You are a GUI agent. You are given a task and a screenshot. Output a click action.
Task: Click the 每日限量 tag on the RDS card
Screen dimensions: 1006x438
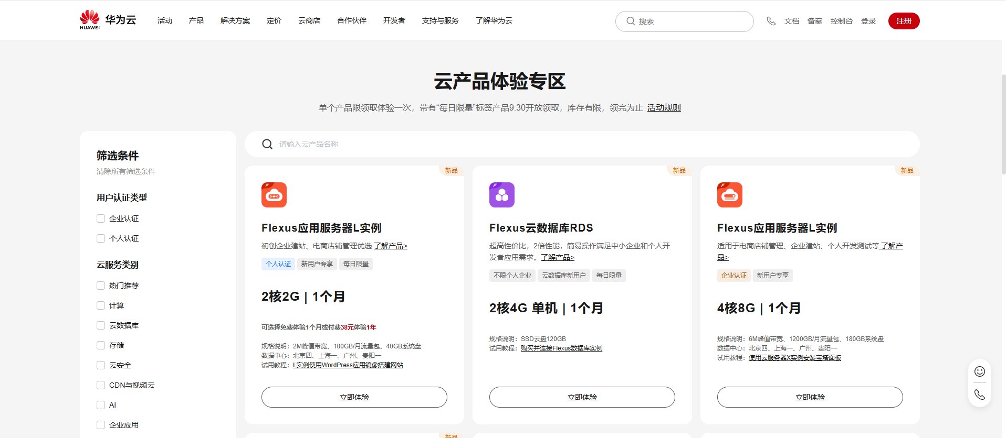tap(609, 276)
